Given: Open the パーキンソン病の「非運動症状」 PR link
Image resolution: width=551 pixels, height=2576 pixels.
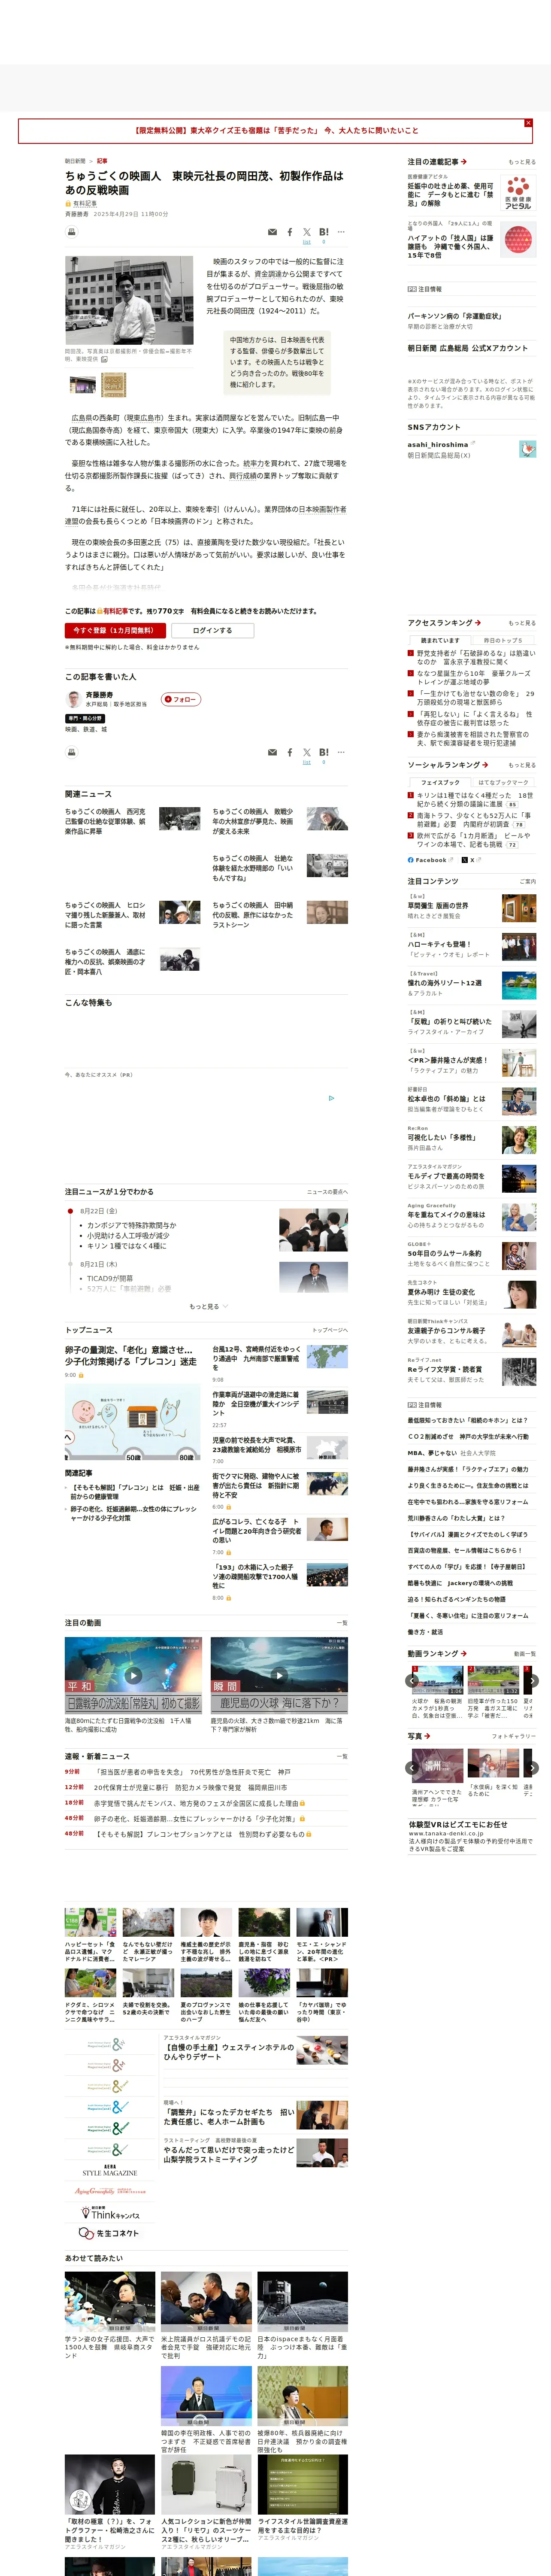Looking at the screenshot, I should [x=454, y=316].
